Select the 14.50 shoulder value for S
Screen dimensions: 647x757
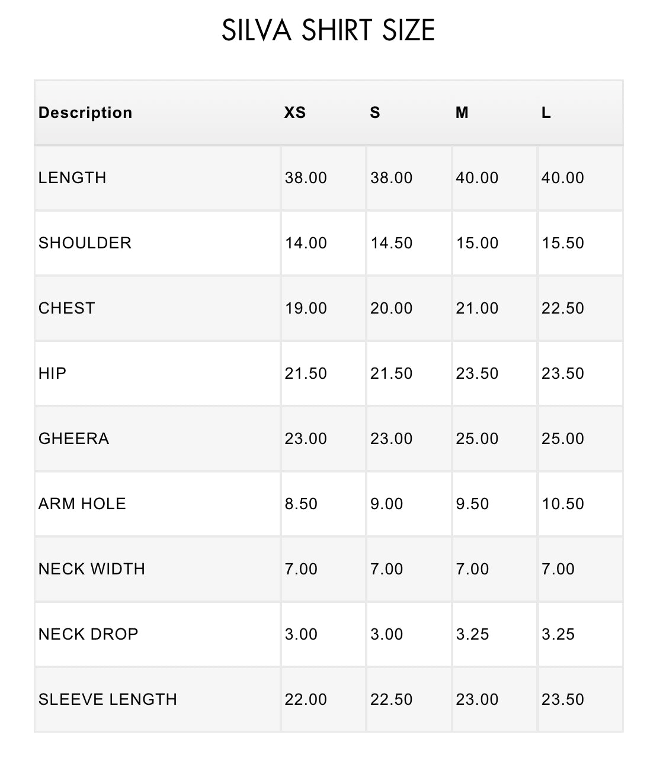click(x=392, y=243)
